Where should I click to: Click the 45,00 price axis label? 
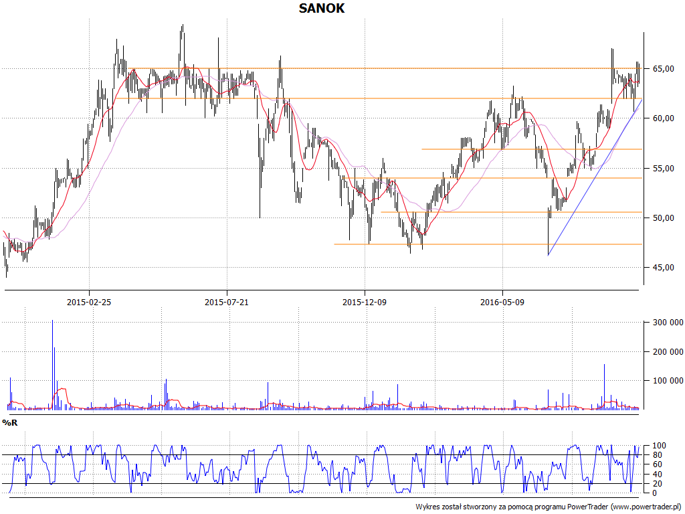pyautogui.click(x=663, y=268)
